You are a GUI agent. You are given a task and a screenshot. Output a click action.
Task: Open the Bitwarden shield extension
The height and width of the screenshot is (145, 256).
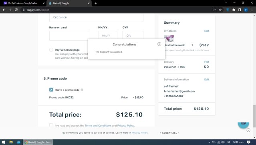[x=228, y=10]
